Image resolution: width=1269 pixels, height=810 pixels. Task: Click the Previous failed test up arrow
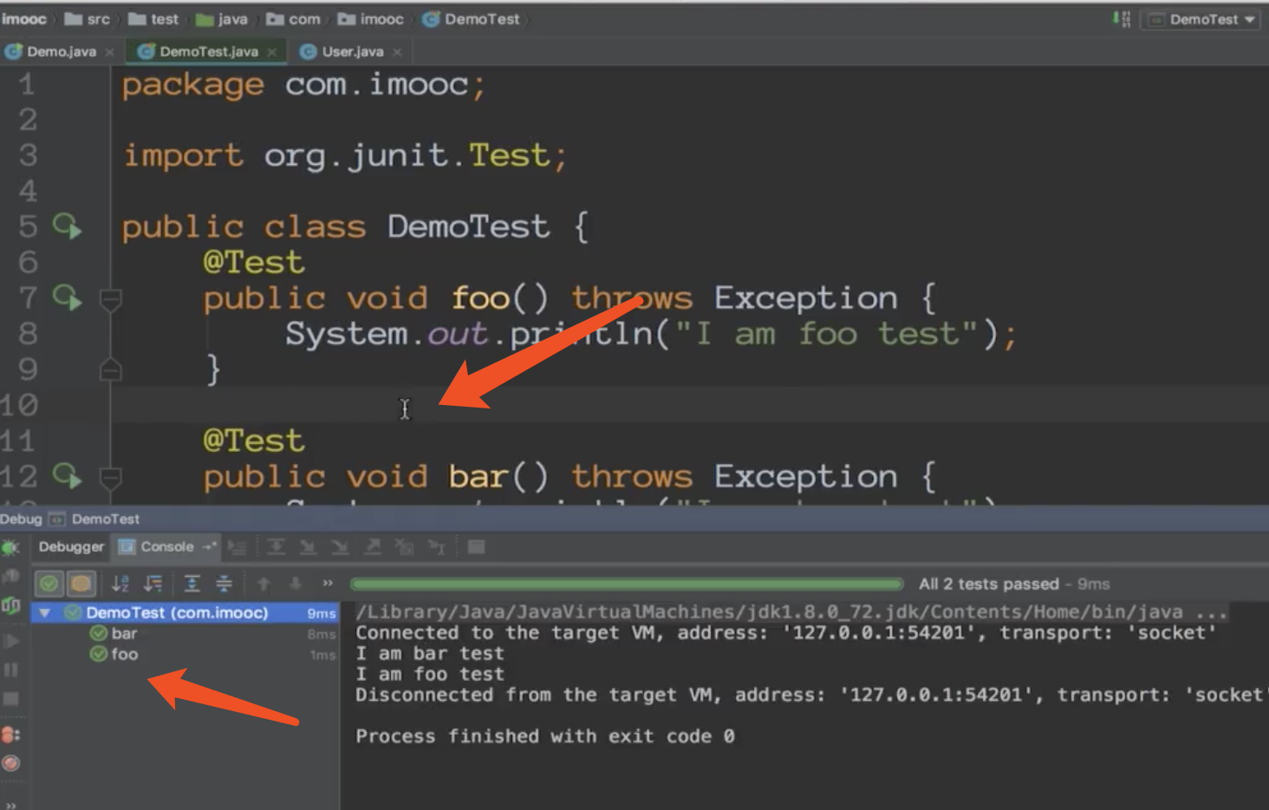tap(264, 584)
